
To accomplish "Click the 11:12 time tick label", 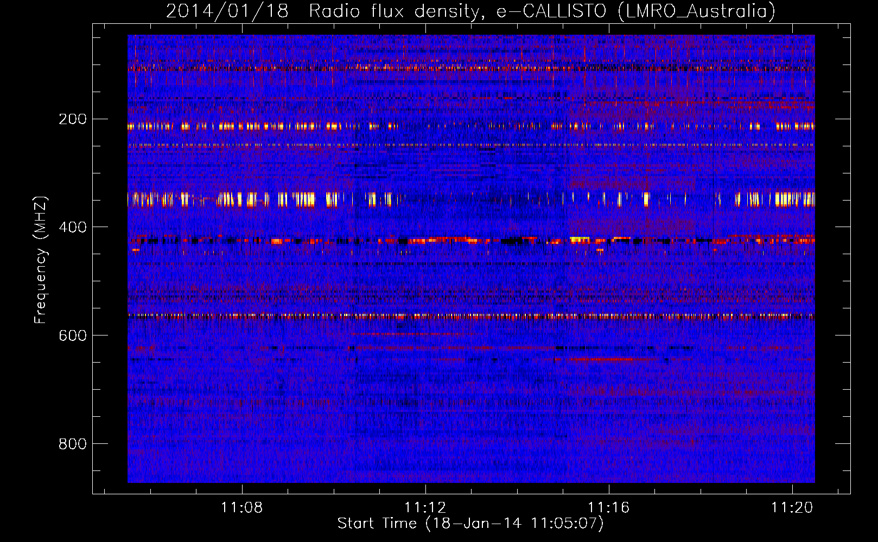I will coord(425,507).
